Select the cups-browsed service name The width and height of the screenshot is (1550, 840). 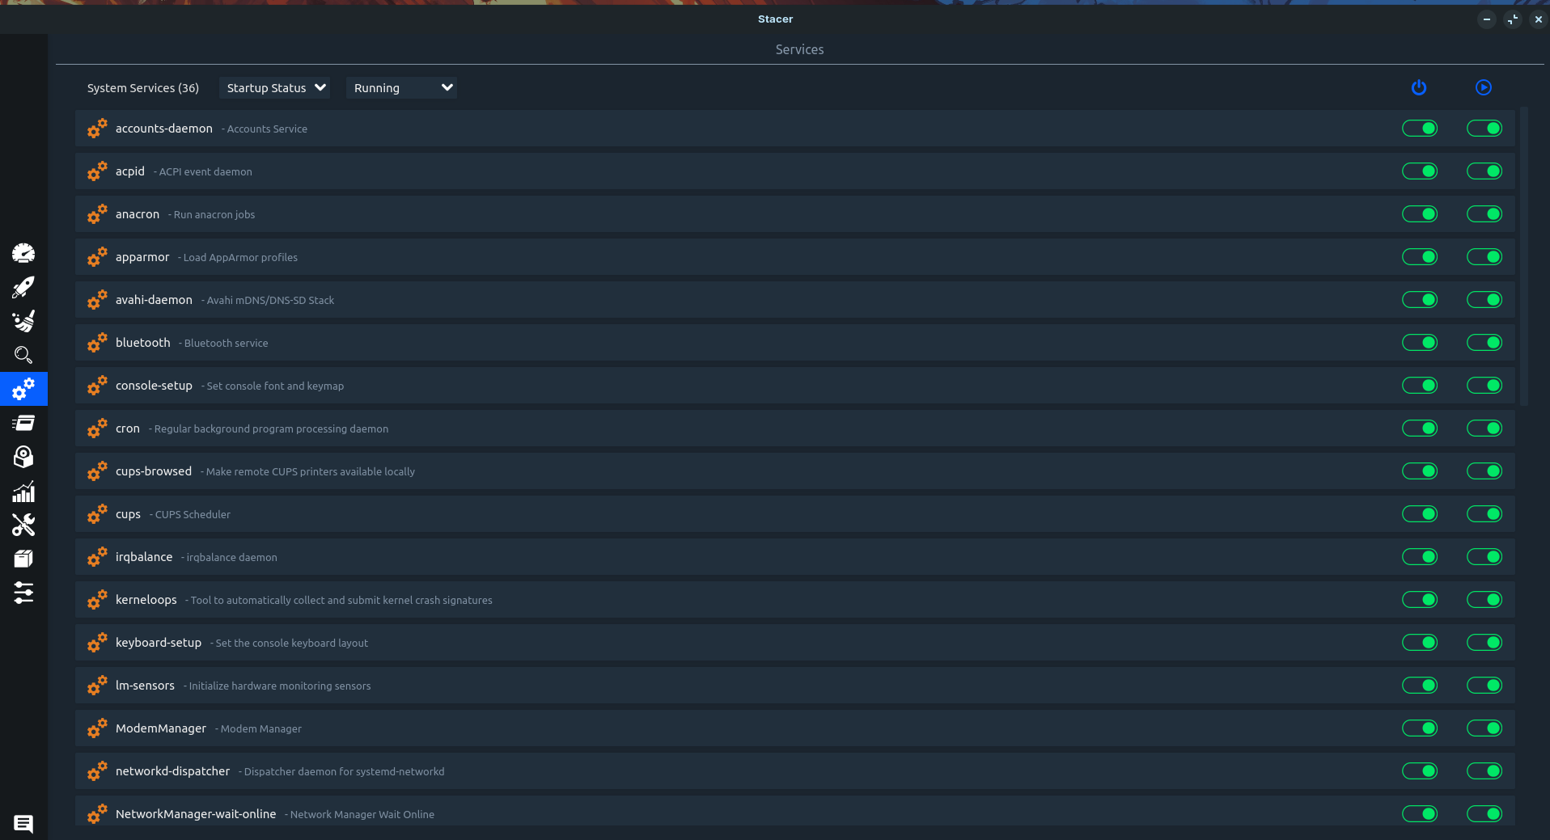154,471
